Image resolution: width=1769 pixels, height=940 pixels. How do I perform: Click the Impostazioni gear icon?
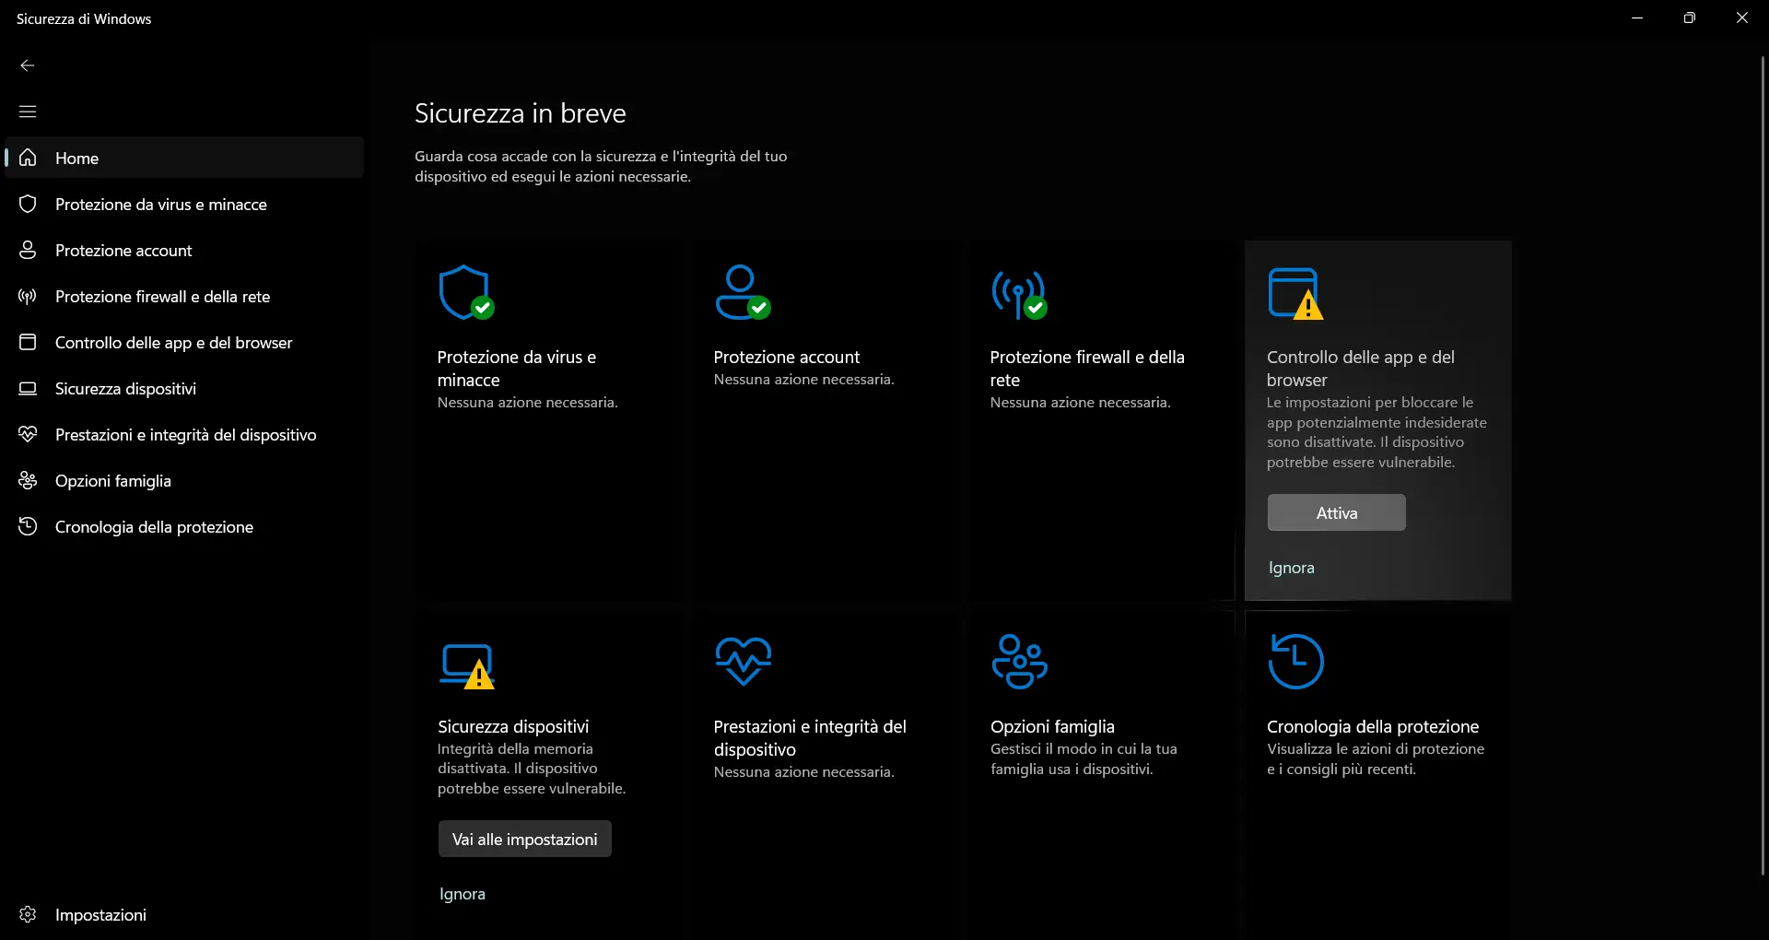pyautogui.click(x=28, y=914)
